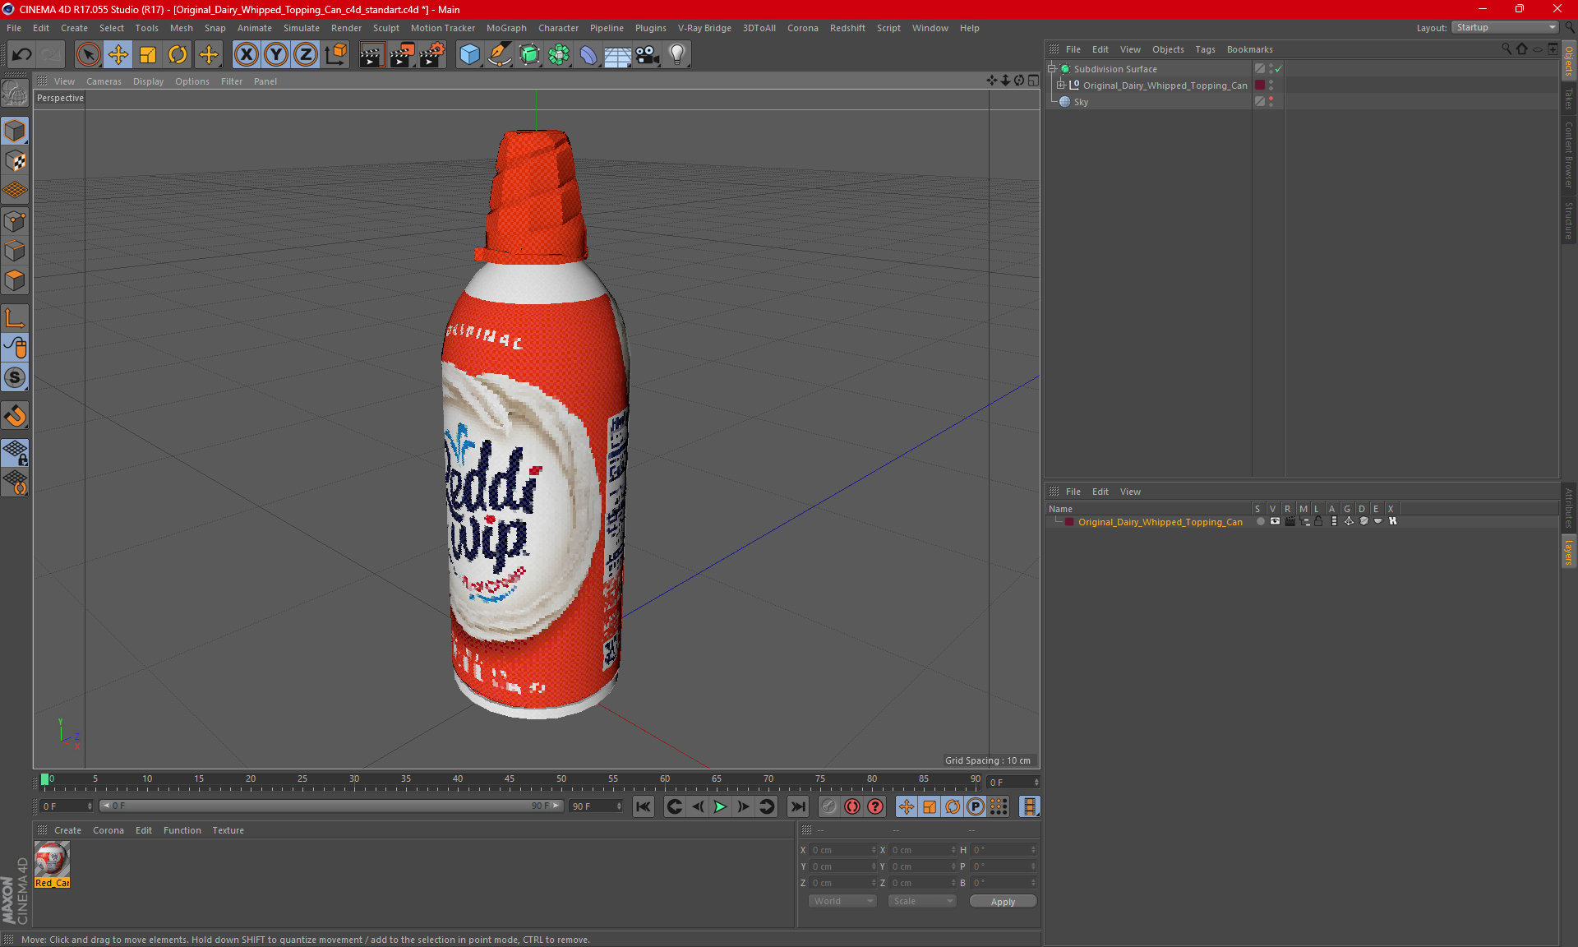Toggle visibility dots for Original_Dairy_Whipped_Topping_Can

coord(1271,85)
